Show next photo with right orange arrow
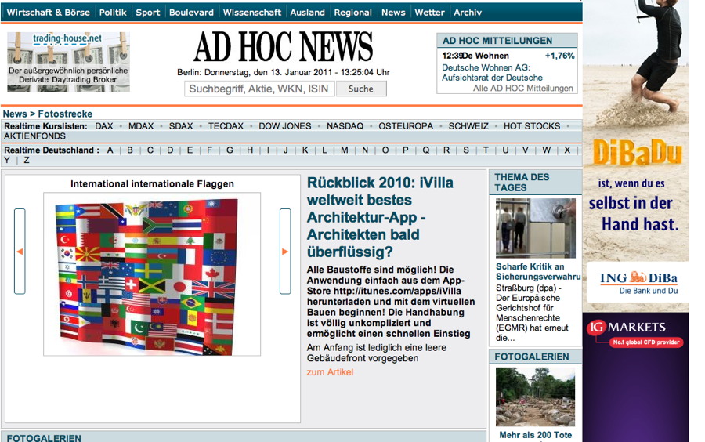 click(285, 252)
